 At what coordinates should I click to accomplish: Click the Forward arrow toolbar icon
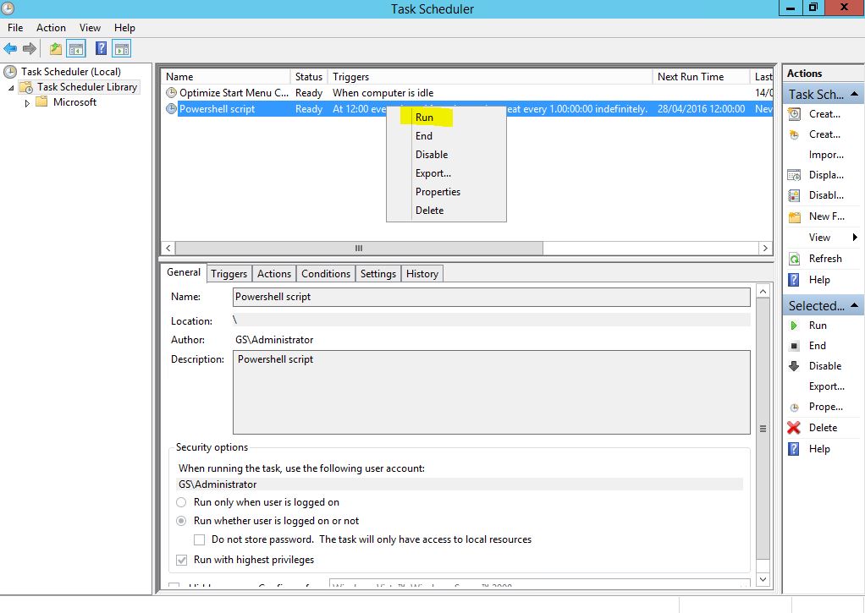click(x=30, y=48)
